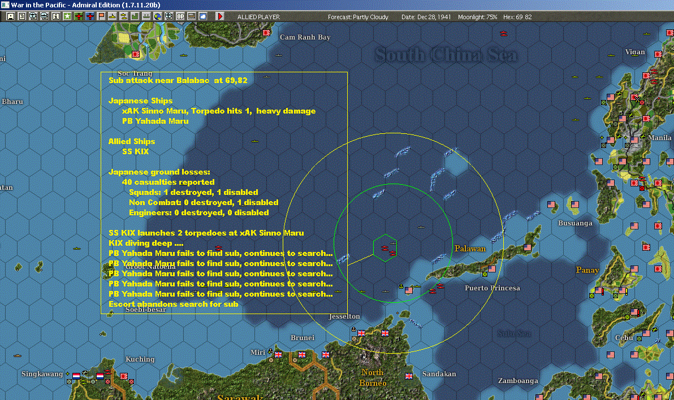Click the white star on green icon
Screen dimensions: 674x400
click(x=67, y=16)
